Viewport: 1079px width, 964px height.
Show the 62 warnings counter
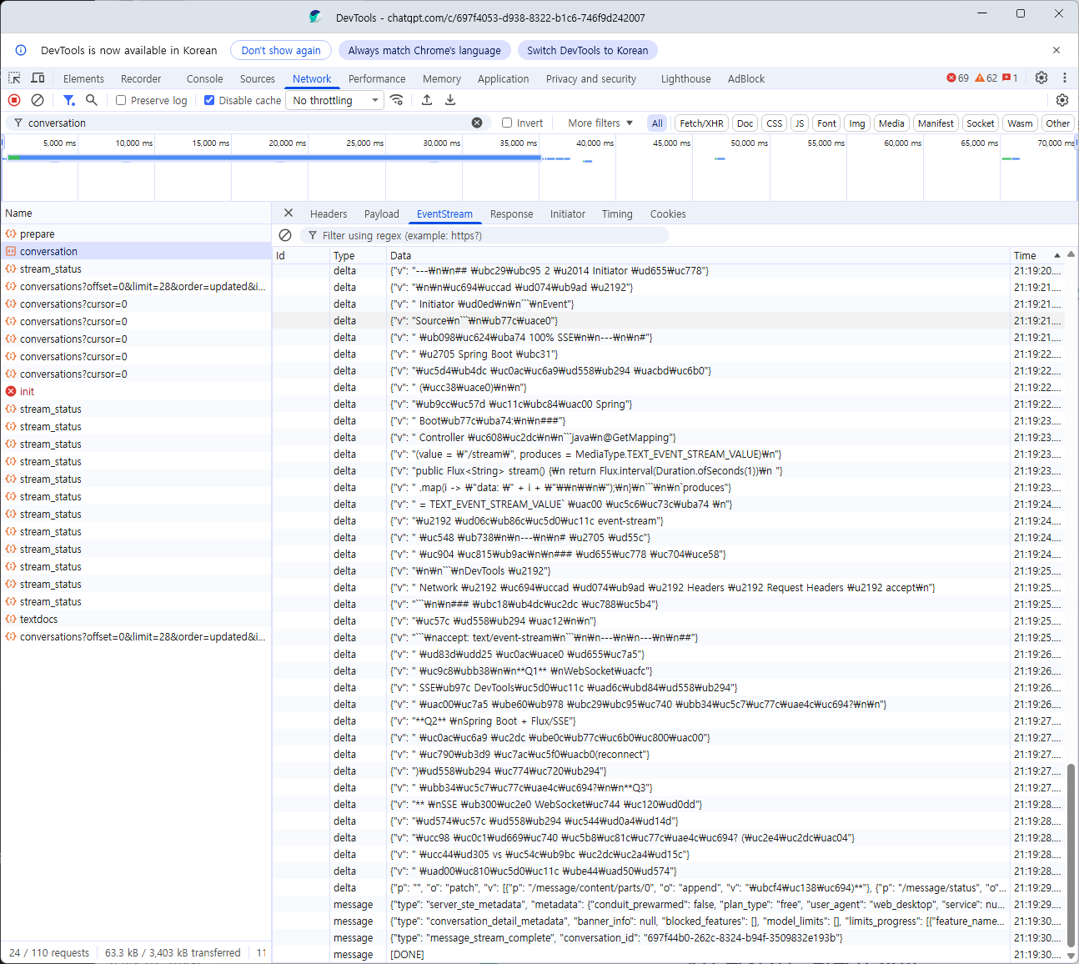[x=986, y=78]
